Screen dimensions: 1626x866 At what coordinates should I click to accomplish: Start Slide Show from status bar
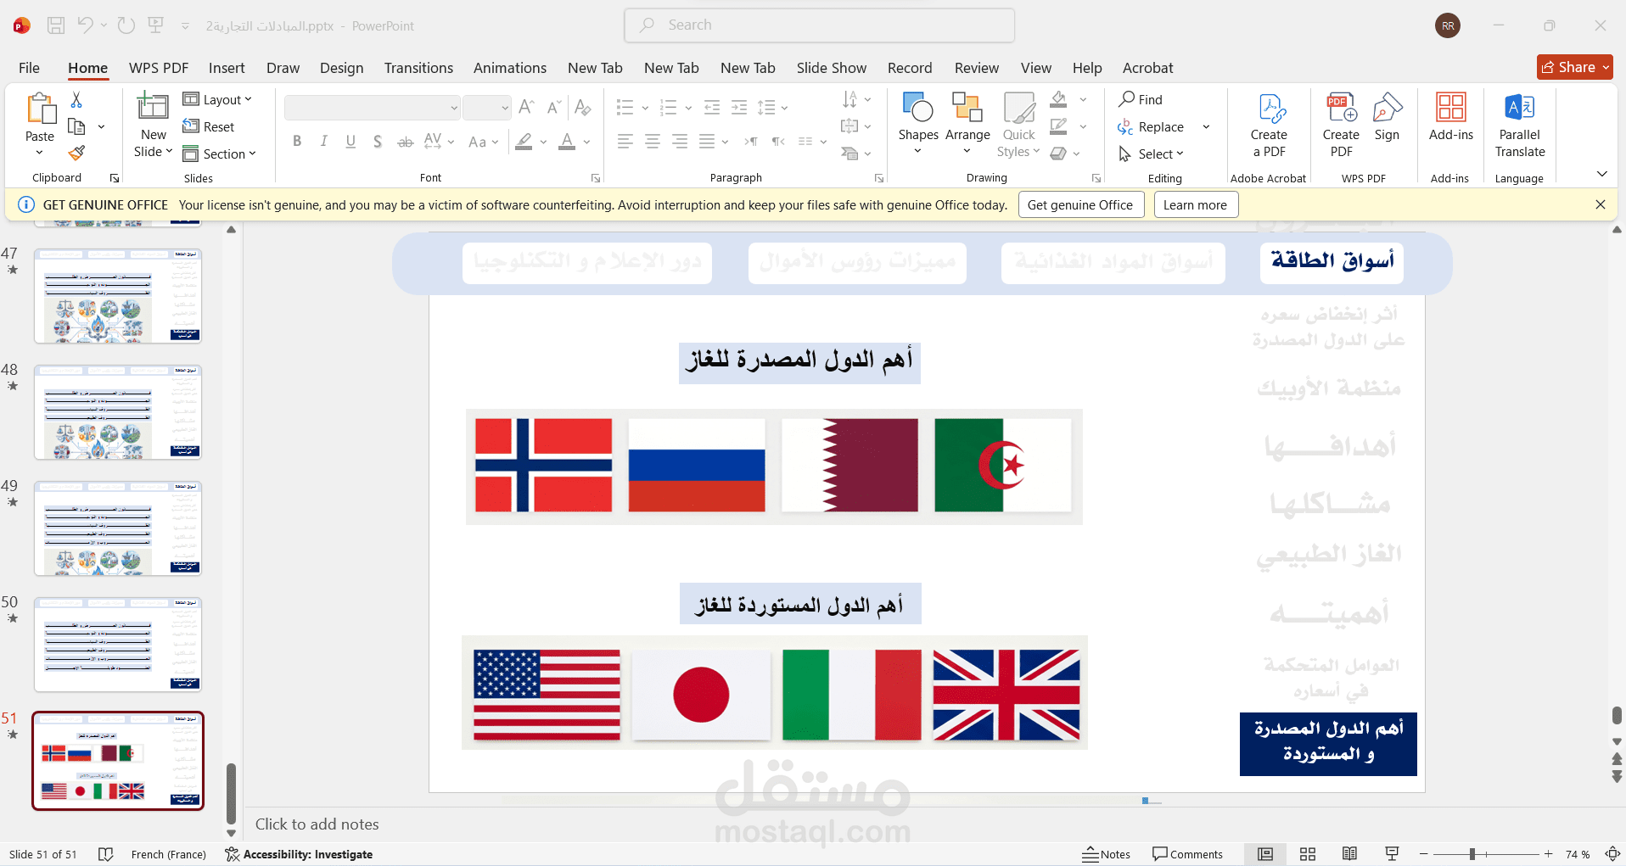pyautogui.click(x=1392, y=854)
